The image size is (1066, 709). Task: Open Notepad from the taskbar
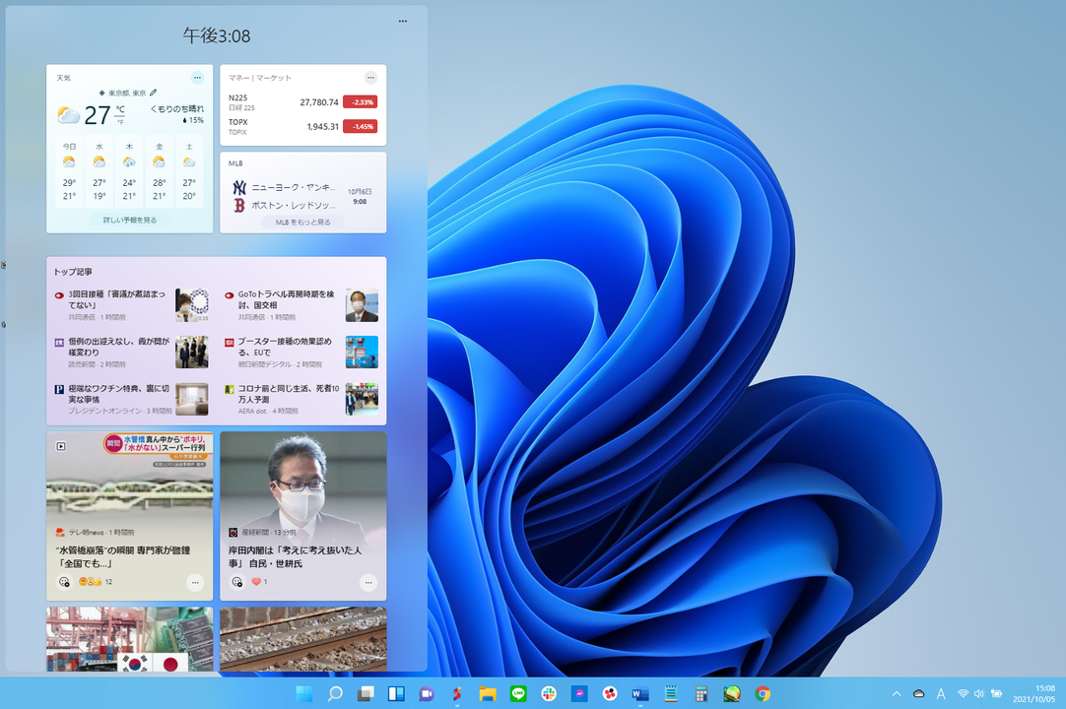tap(671, 693)
